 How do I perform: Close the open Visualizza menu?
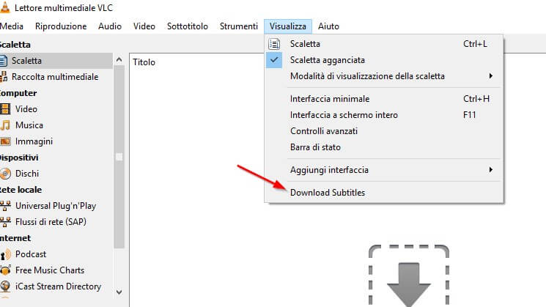pos(287,26)
